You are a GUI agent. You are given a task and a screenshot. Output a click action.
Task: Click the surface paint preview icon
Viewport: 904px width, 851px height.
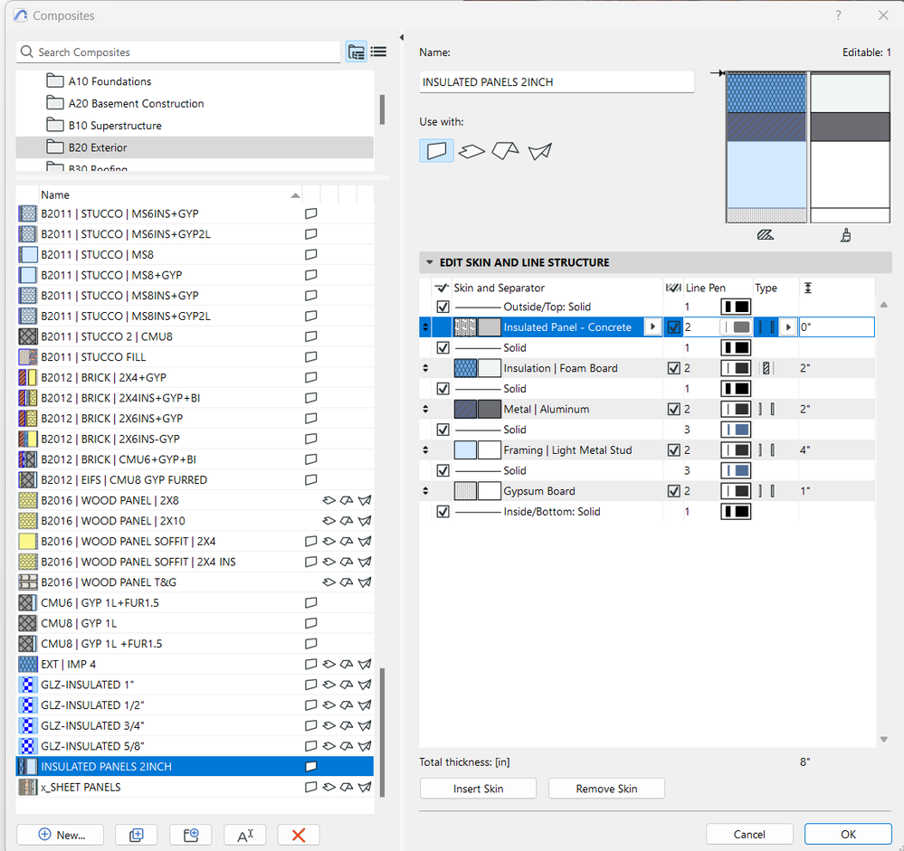point(845,235)
